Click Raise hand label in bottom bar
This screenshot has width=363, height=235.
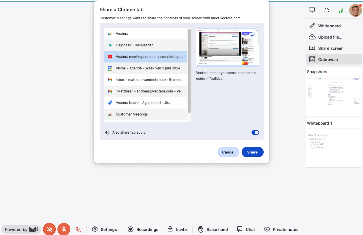click(217, 230)
